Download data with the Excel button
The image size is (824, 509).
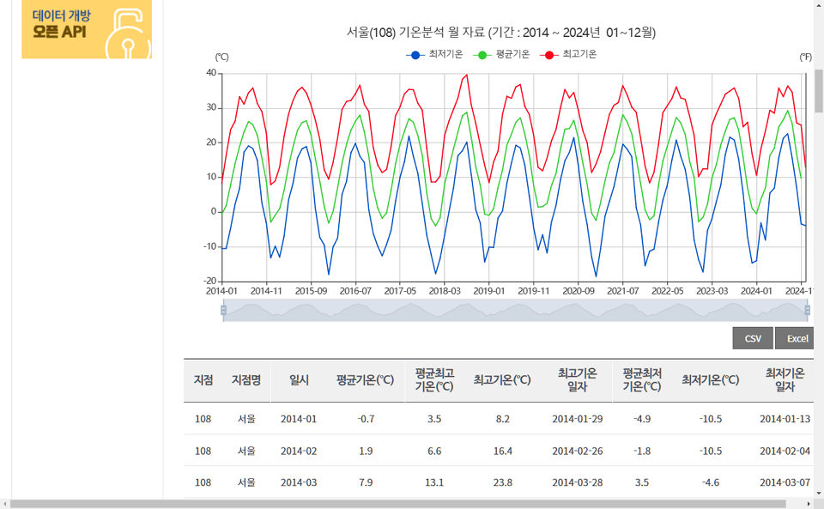[x=794, y=338]
